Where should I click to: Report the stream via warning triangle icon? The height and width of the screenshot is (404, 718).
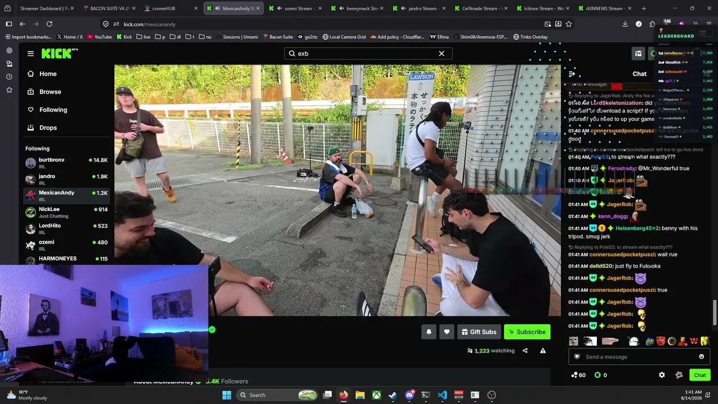(542, 351)
